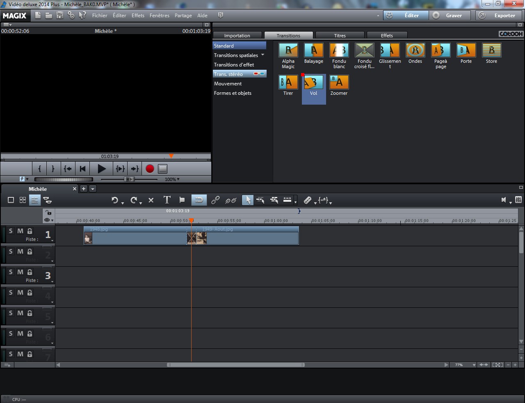Click the Save project disk icon
Image resolution: width=525 pixels, height=403 pixels.
[60, 16]
